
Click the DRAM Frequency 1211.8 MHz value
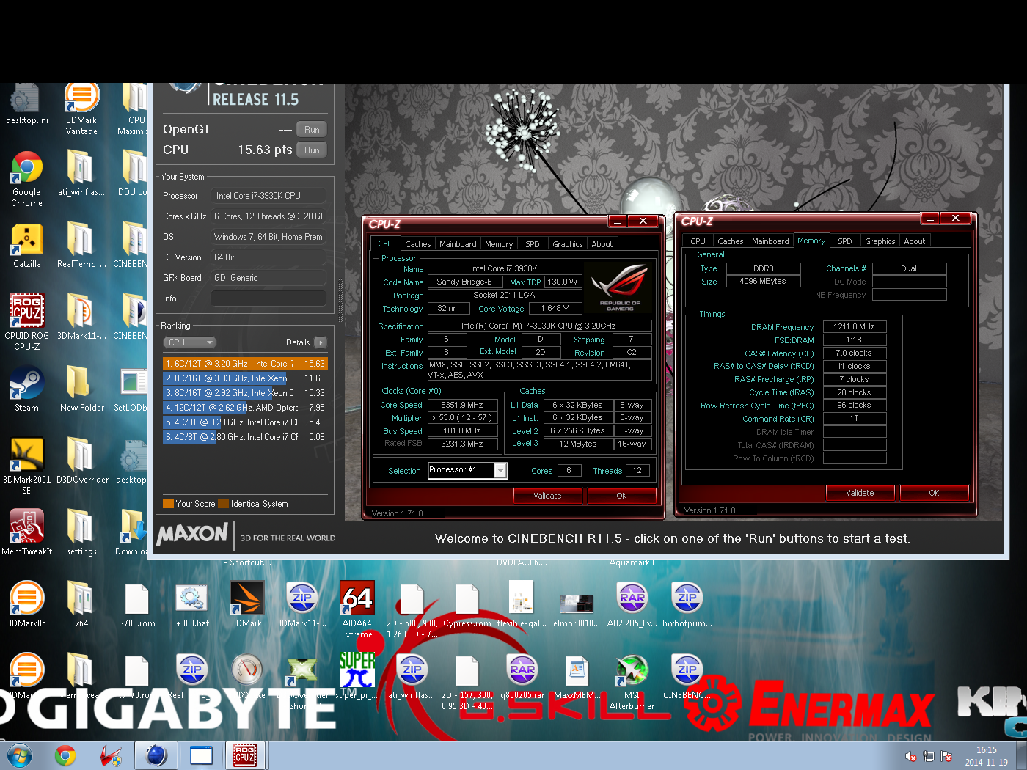pyautogui.click(x=855, y=326)
